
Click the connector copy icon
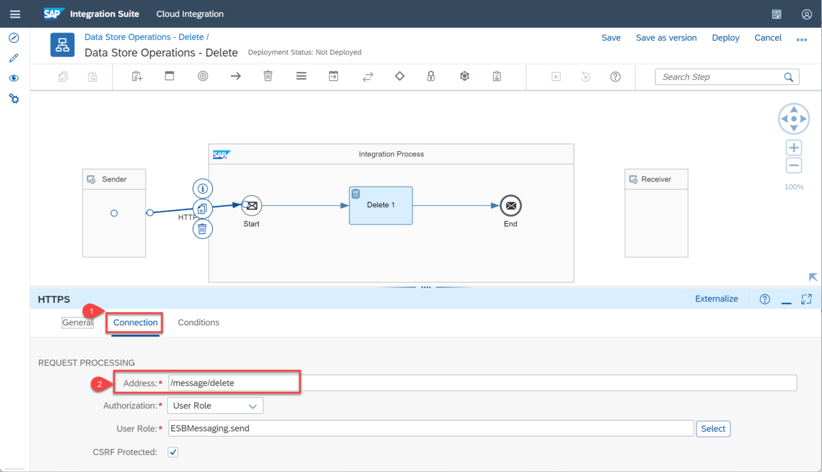[203, 209]
